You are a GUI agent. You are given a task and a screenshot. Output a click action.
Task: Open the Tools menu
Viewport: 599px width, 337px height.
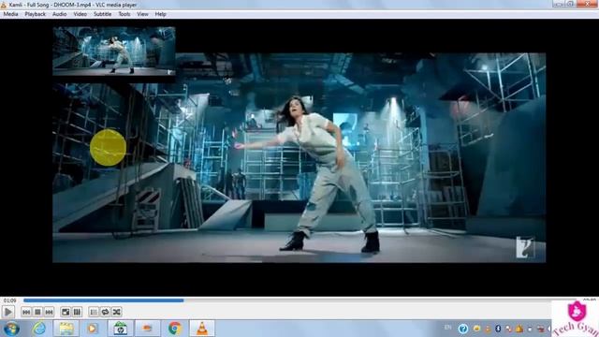[x=124, y=14]
